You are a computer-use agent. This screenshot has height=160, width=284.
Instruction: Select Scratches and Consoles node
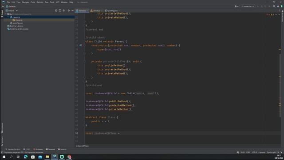pyautogui.click(x=18, y=29)
